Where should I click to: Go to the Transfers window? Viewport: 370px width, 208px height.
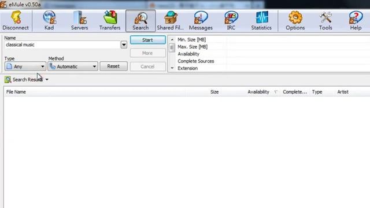(110, 21)
